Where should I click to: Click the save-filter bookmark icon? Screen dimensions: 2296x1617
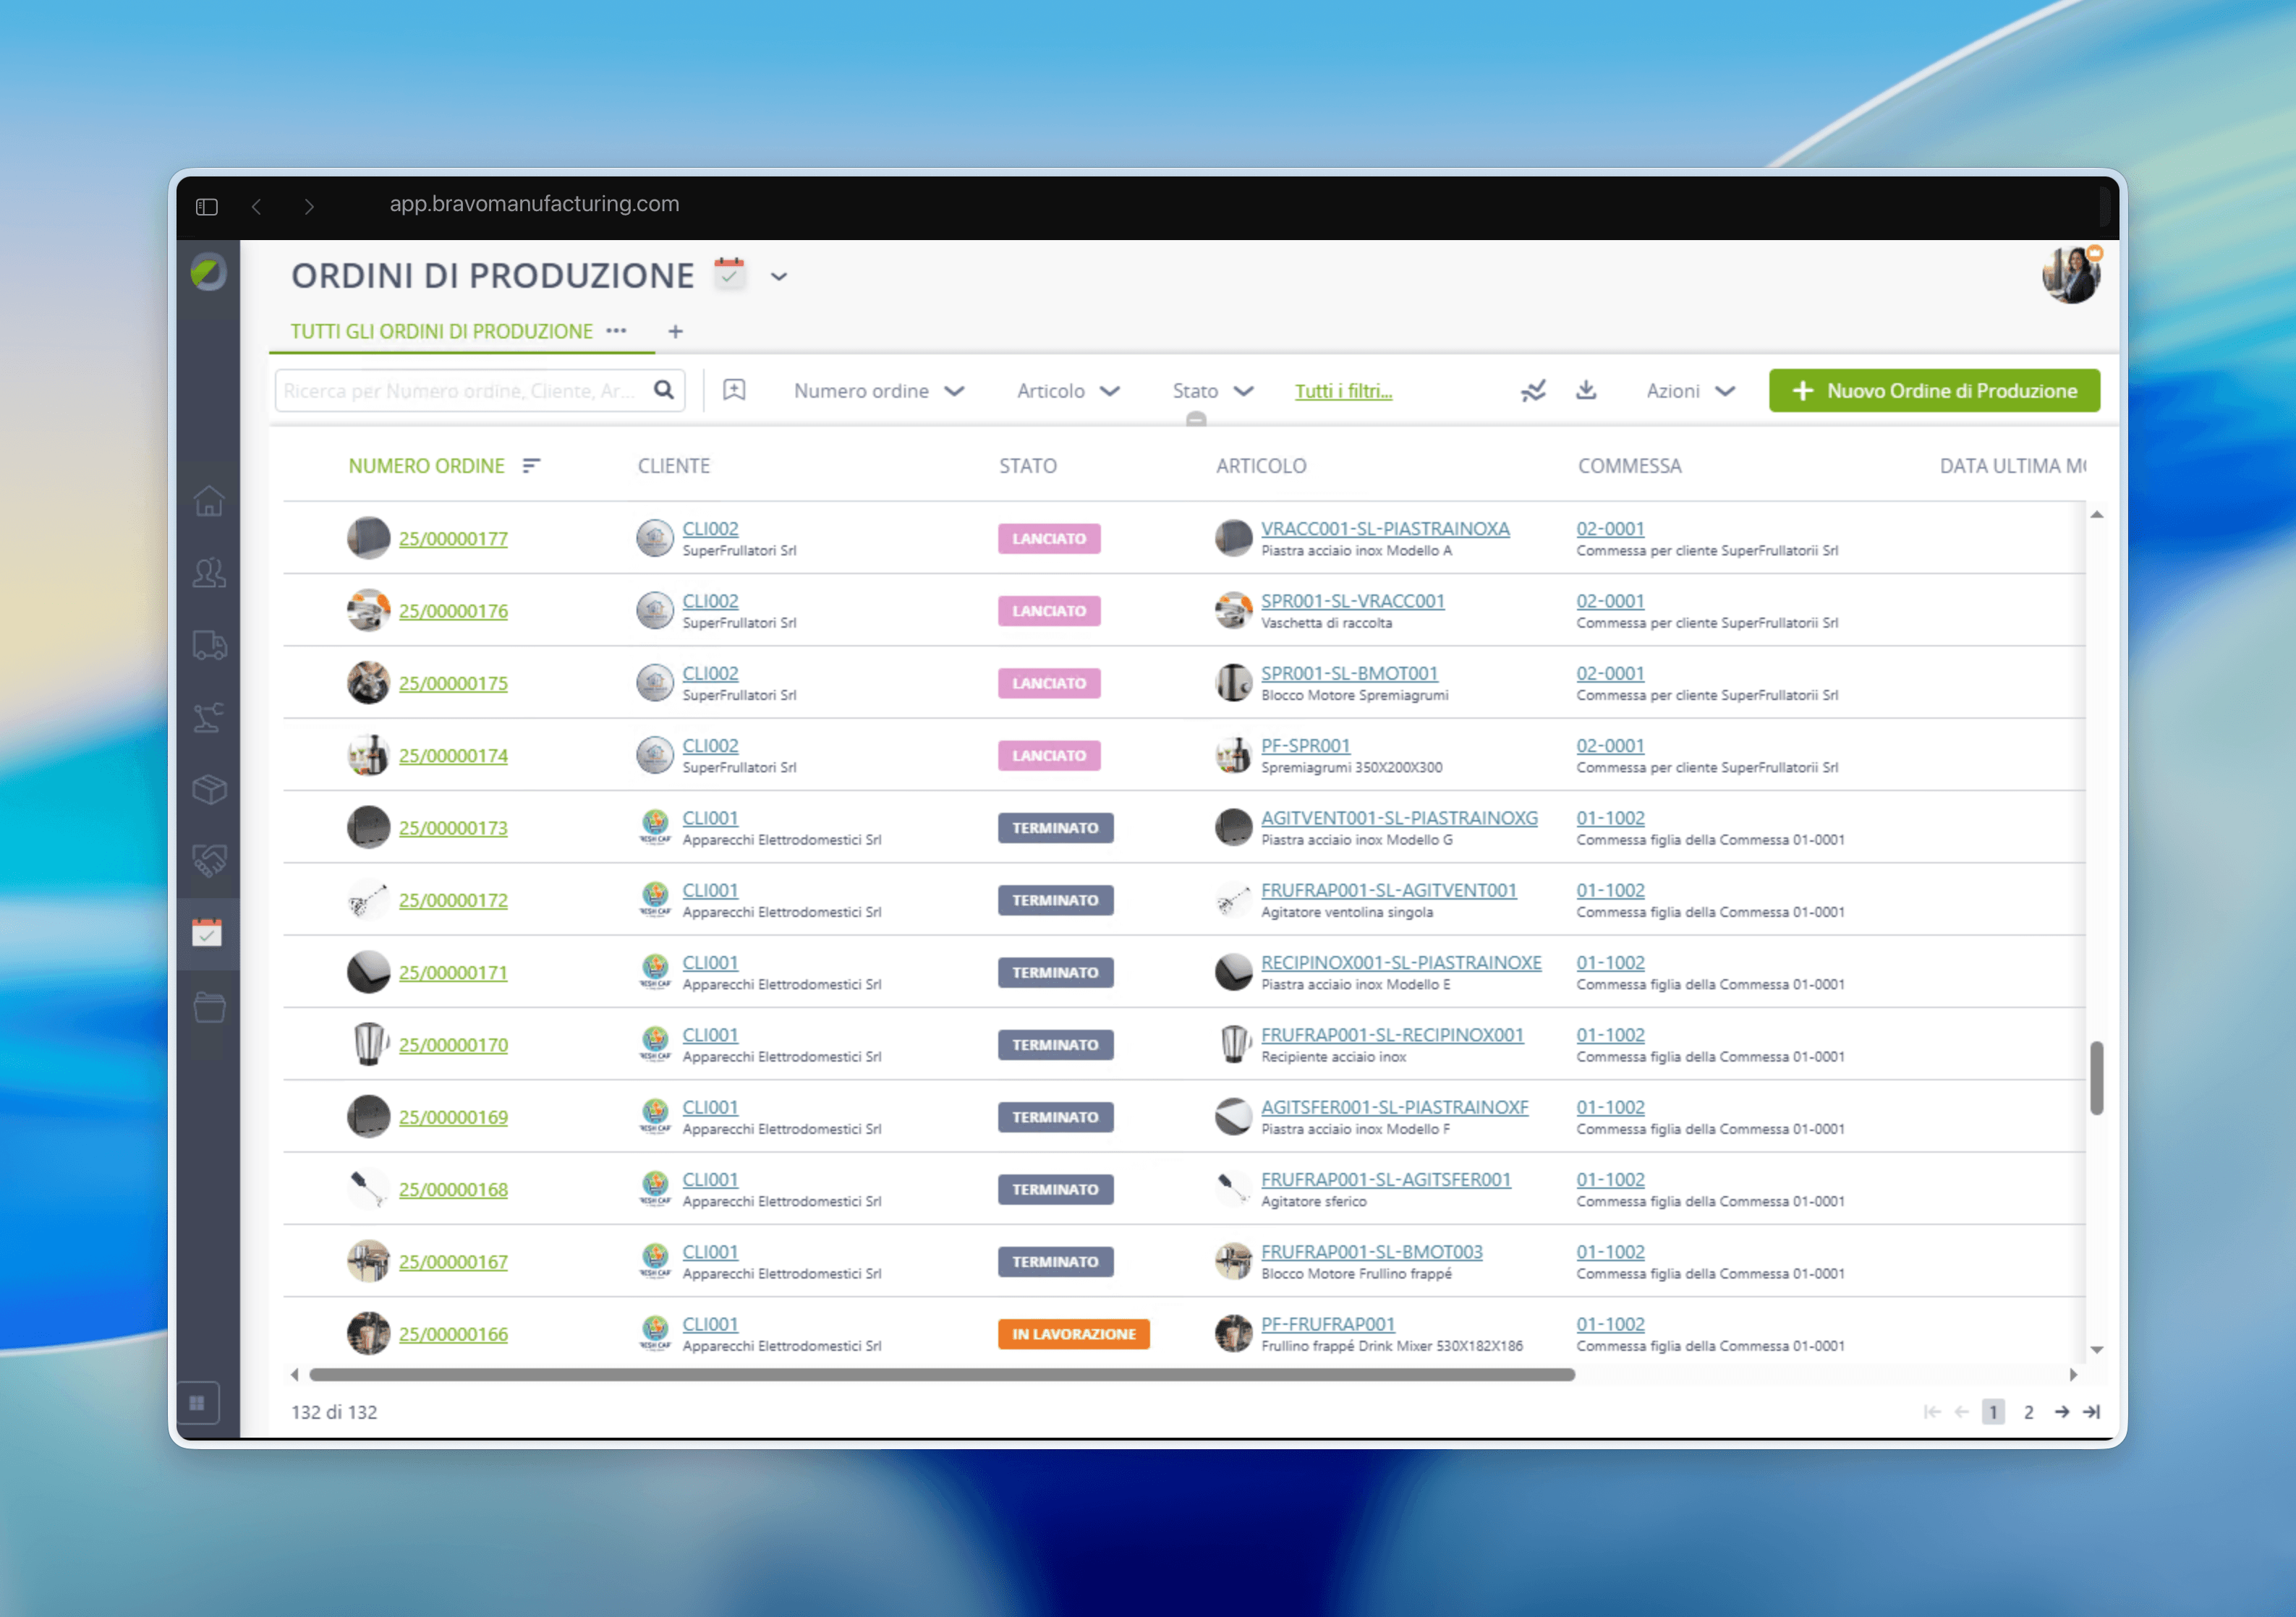coord(734,390)
